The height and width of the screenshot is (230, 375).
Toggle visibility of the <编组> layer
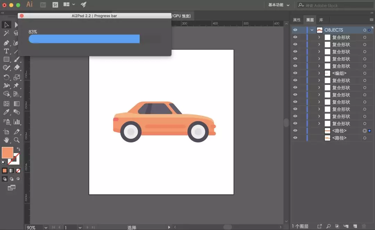[x=295, y=73]
